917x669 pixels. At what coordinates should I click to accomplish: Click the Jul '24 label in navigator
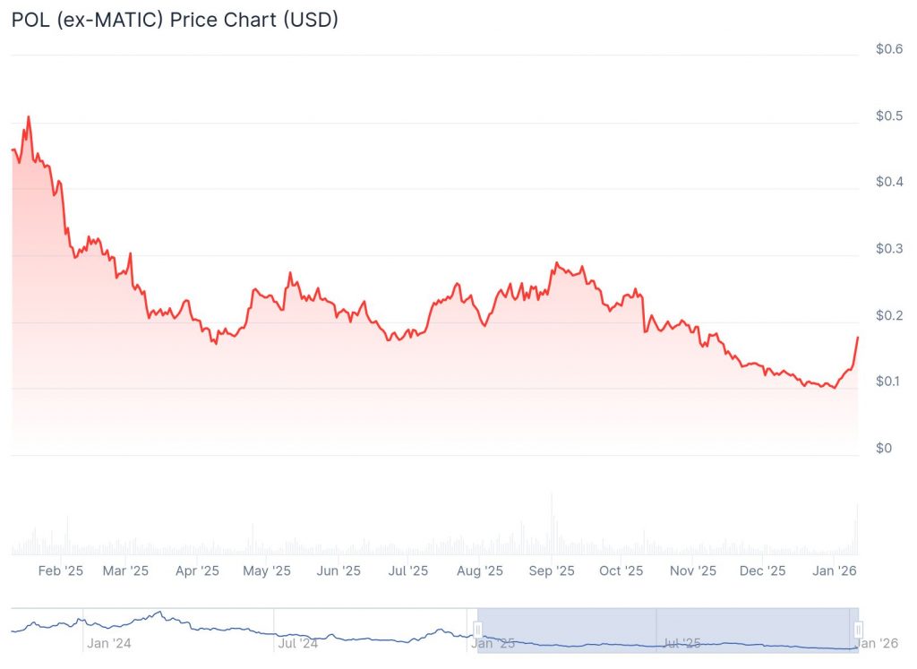(297, 643)
